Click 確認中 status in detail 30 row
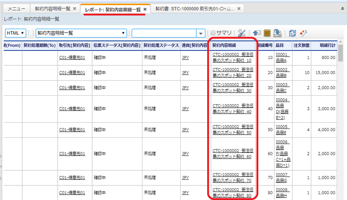The image size is (347, 200). (x=100, y=88)
